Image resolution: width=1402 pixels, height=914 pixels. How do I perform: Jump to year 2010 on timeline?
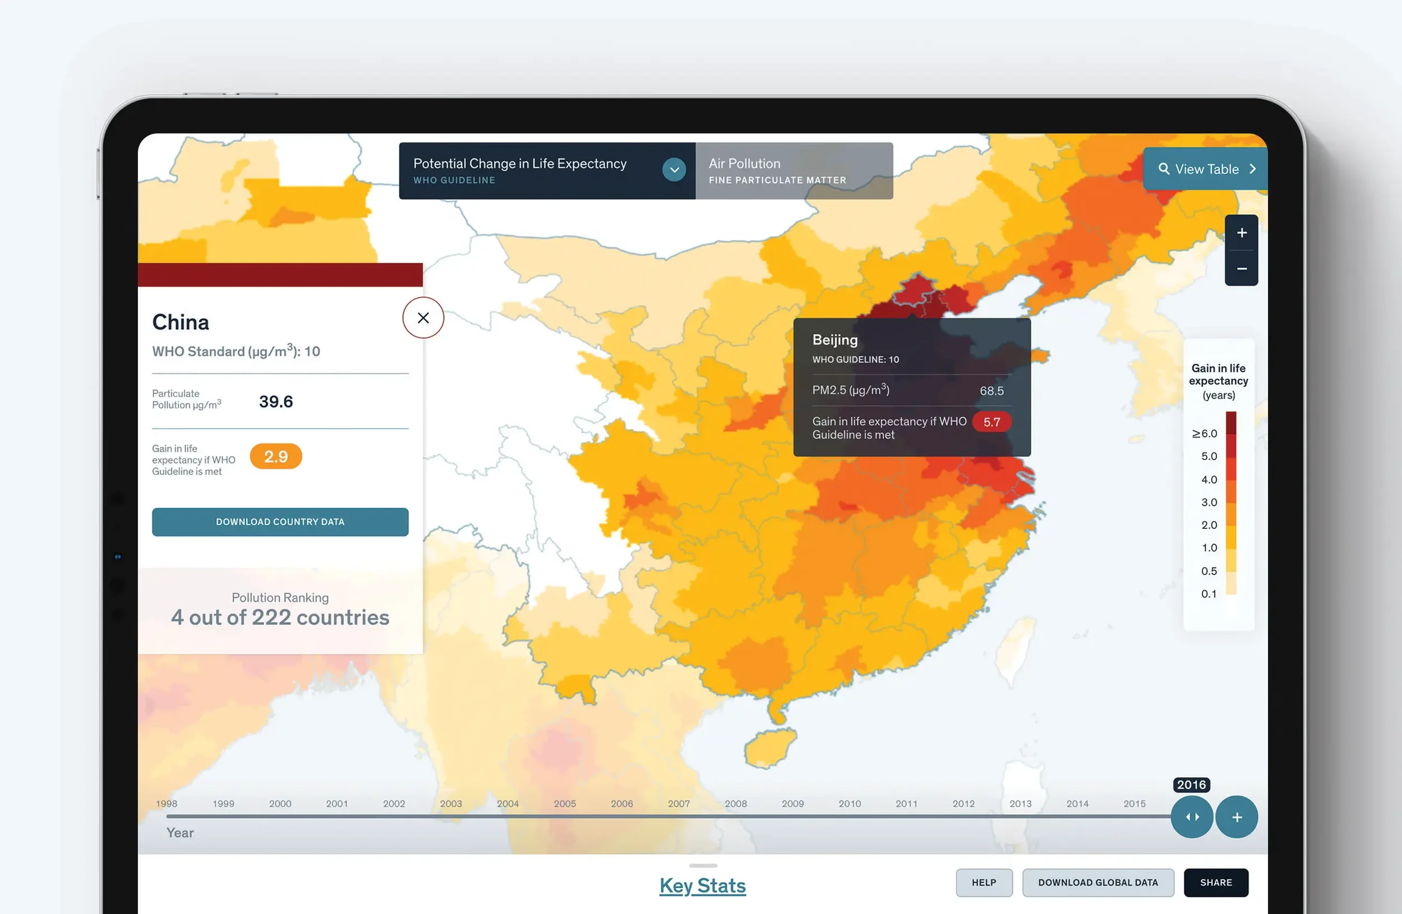pos(850,804)
